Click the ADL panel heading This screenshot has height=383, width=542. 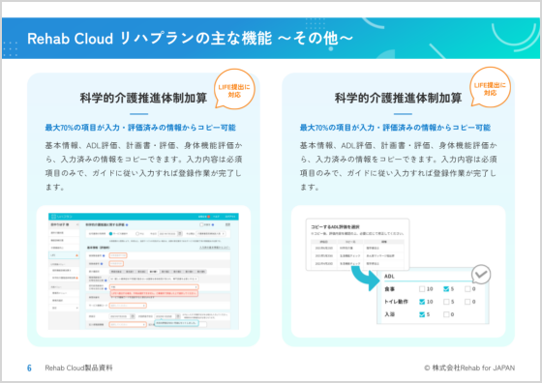point(389,277)
